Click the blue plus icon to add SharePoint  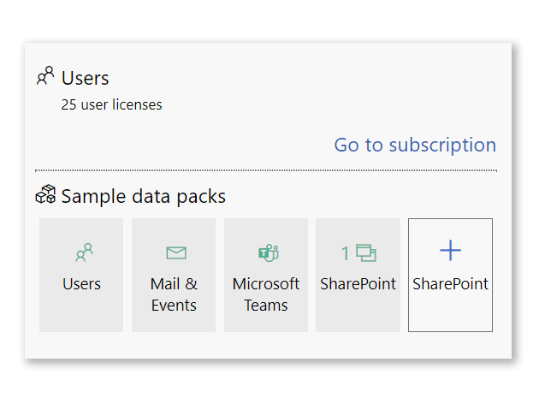point(450,251)
